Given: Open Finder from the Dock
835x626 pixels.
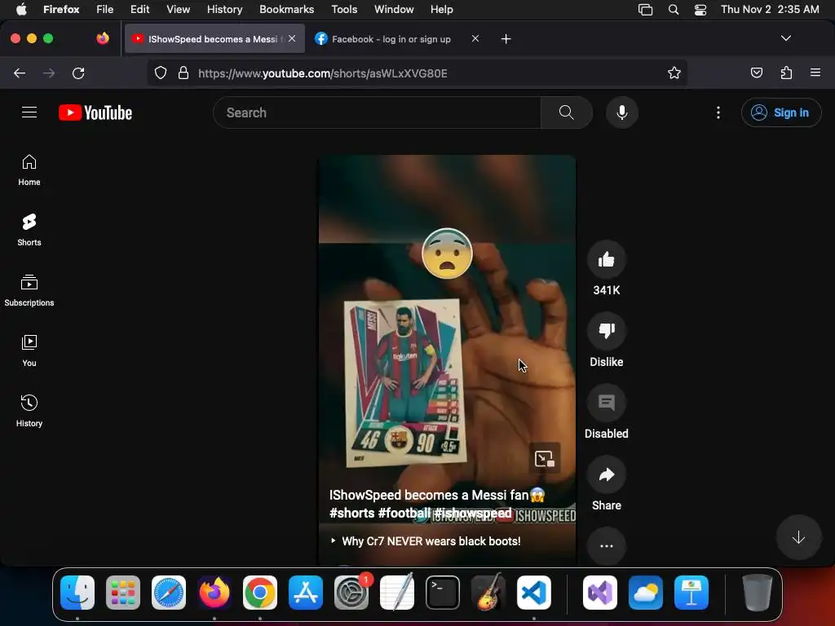Looking at the screenshot, I should tap(77, 592).
